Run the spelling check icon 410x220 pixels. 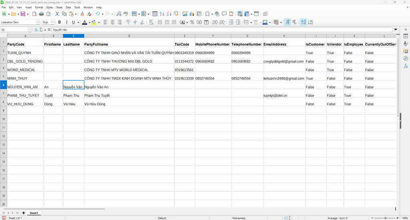coord(126,14)
